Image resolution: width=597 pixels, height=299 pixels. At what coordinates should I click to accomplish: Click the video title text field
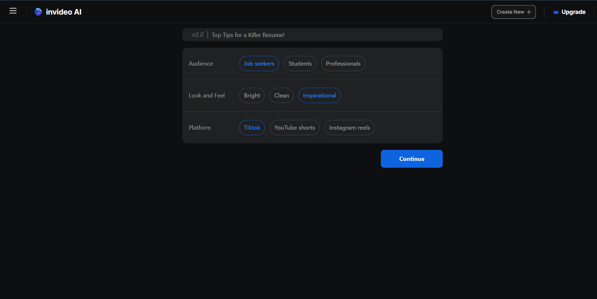(x=324, y=35)
